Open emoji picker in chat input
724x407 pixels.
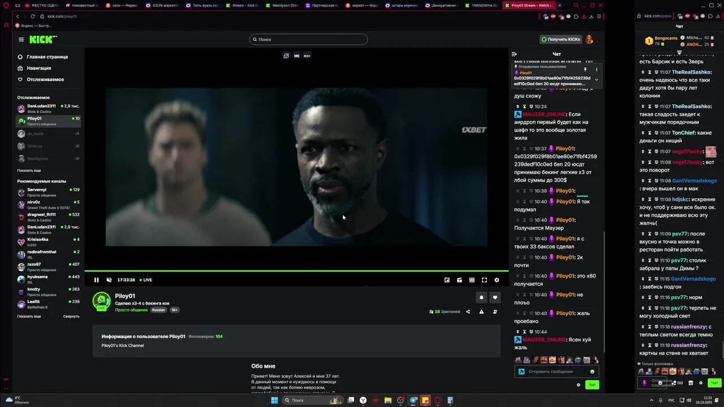coord(592,371)
